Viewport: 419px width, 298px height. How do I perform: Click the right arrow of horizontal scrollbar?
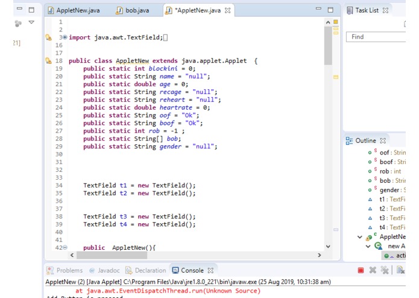[320, 255]
